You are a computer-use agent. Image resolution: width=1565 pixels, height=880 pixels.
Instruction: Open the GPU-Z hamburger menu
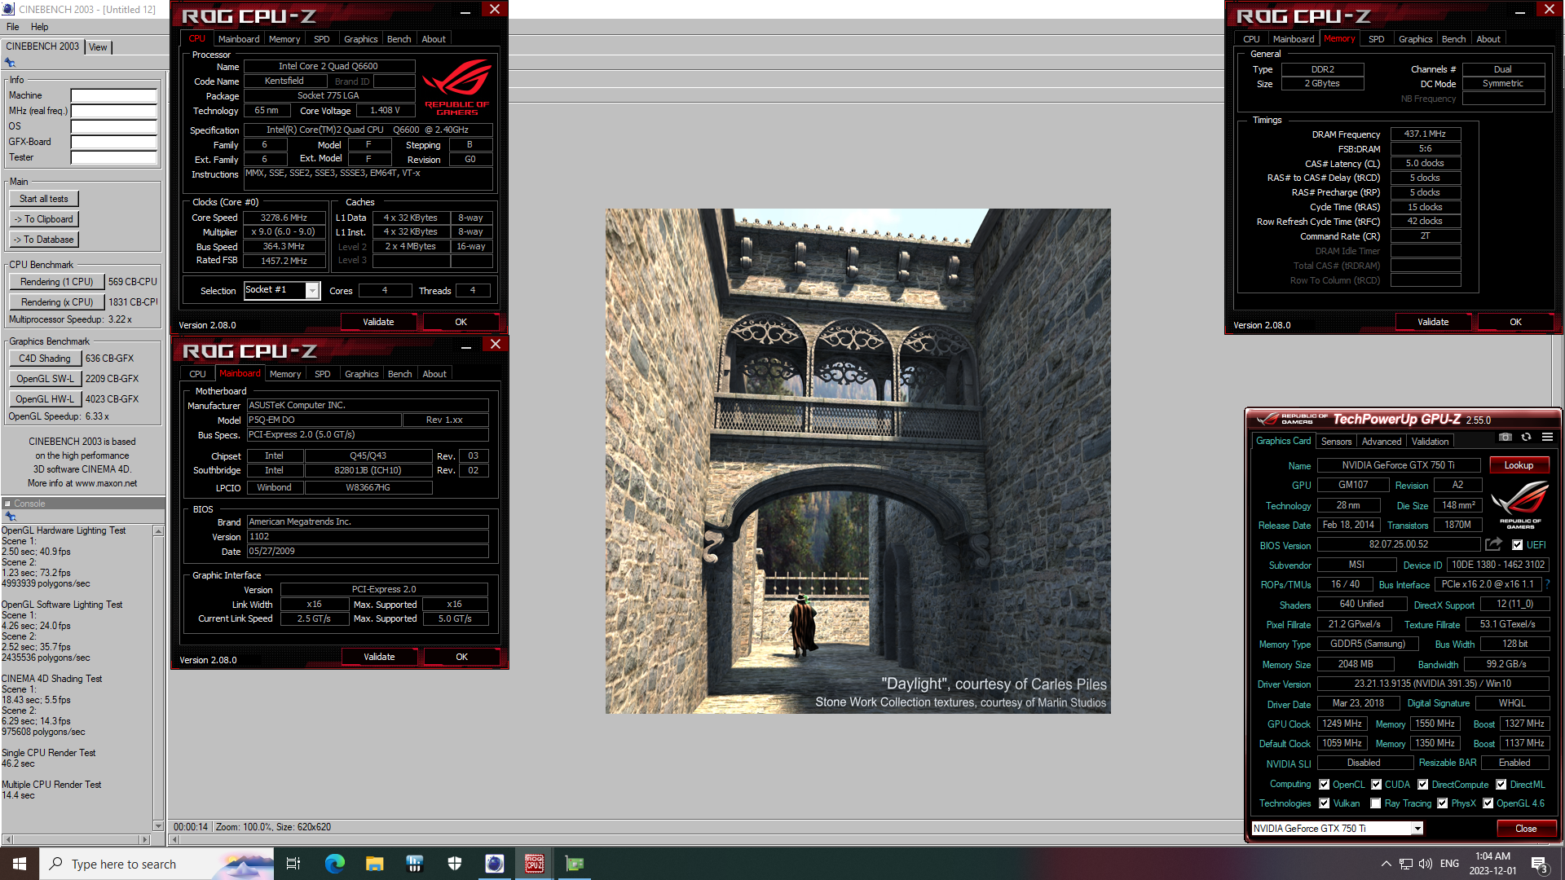(x=1547, y=438)
